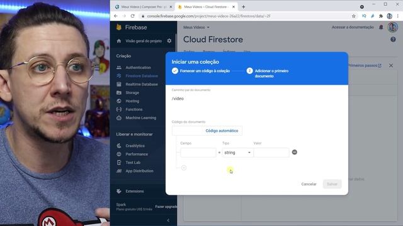The height and width of the screenshot is (226, 403).
Task: Go back in the browser
Action: [116, 16]
